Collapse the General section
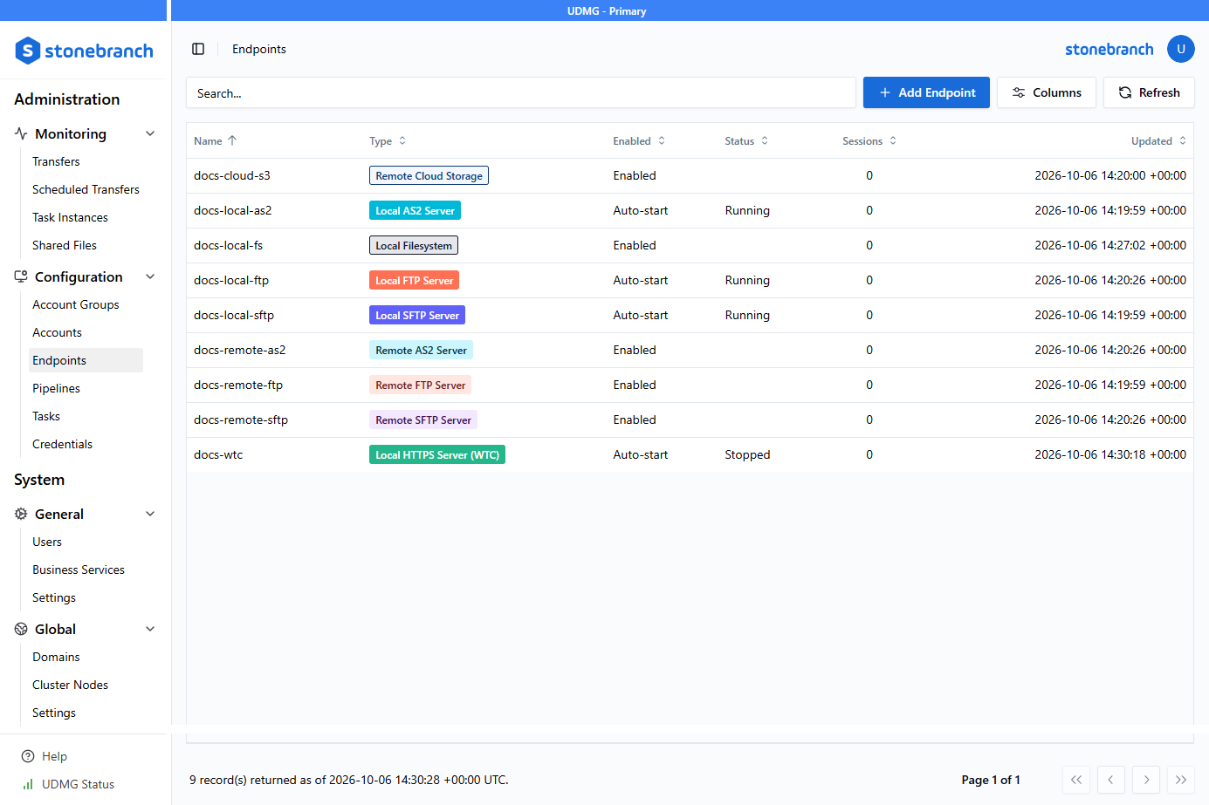Screen dimensions: 1209x805 [x=150, y=514]
